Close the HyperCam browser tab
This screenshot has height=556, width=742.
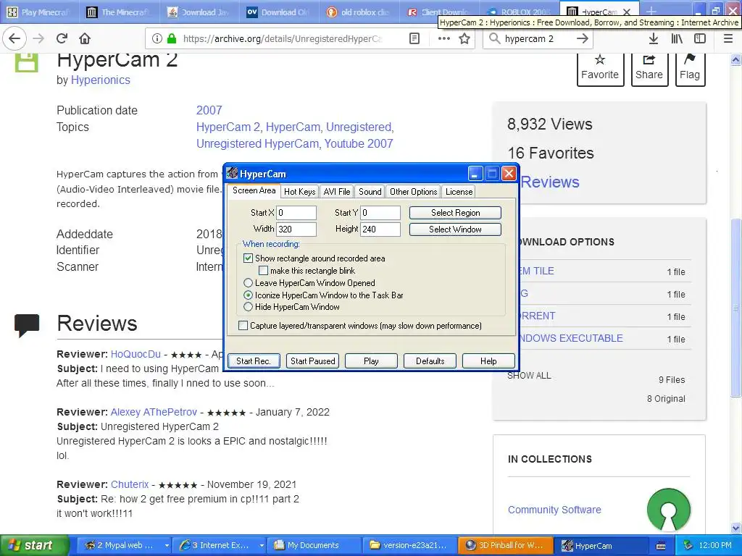[627, 12]
